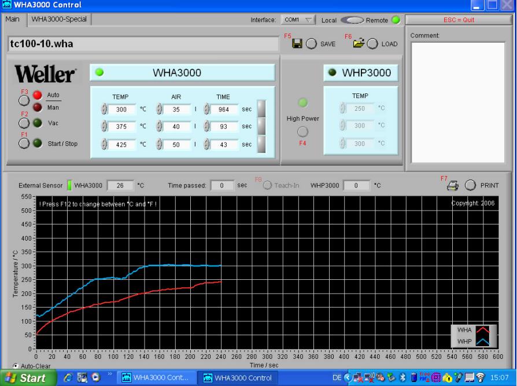Toggle the F1 Start / Stop button
Image resolution: width=517 pixels, height=386 pixels.
tap(24, 144)
